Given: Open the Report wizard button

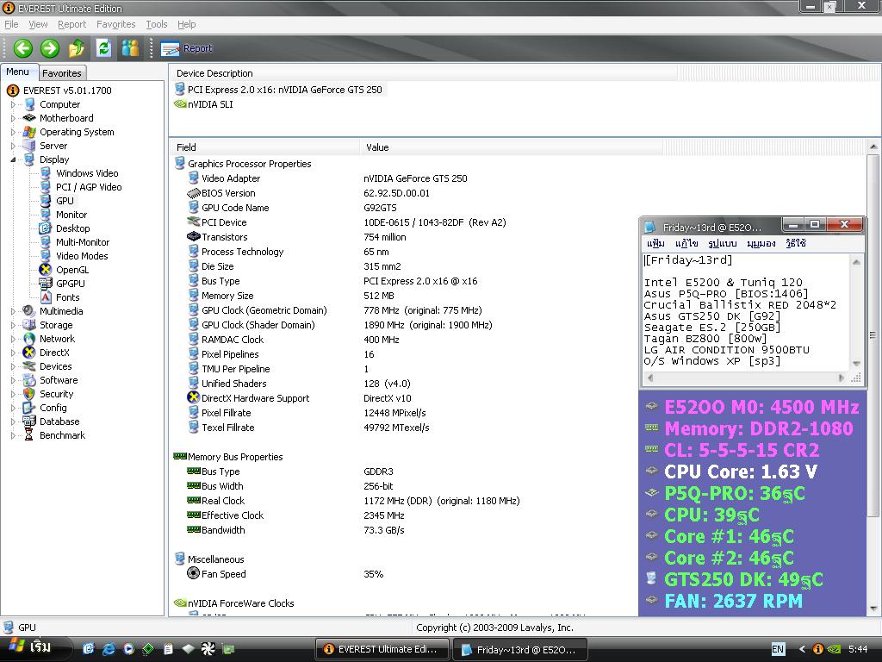Looking at the screenshot, I should [x=186, y=49].
